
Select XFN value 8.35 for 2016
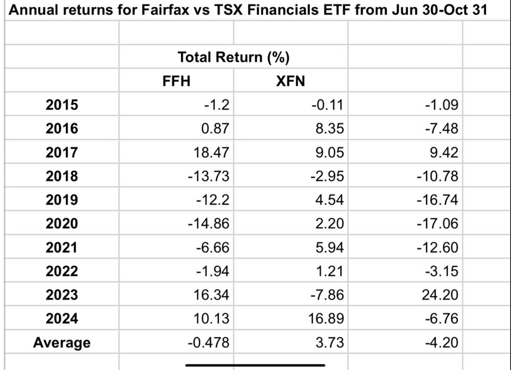pyautogui.click(x=291, y=128)
